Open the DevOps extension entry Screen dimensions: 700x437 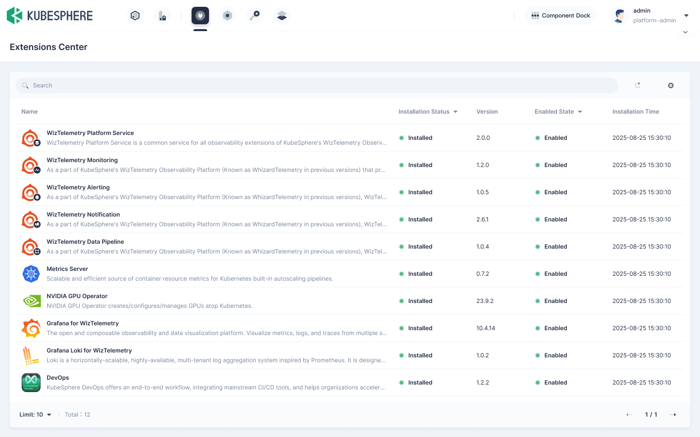[58, 378]
